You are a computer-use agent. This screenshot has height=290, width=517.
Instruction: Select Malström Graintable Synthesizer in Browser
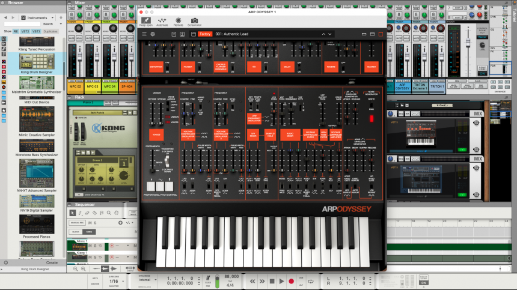[37, 85]
